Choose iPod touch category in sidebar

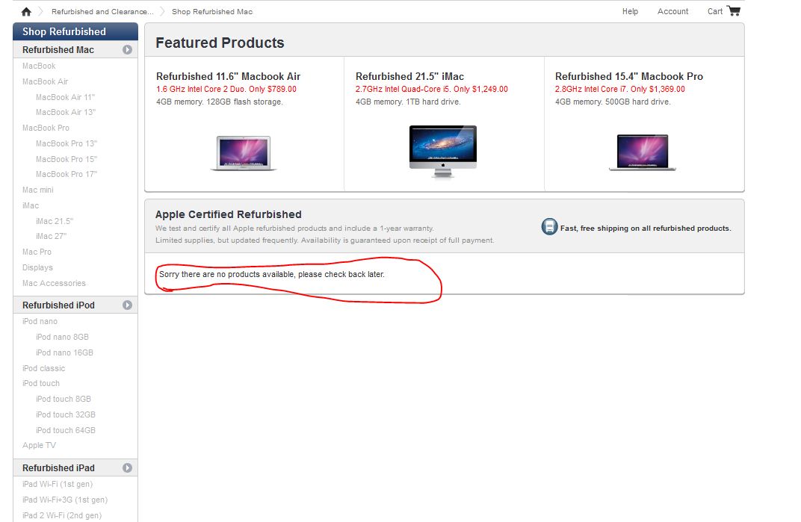point(41,383)
